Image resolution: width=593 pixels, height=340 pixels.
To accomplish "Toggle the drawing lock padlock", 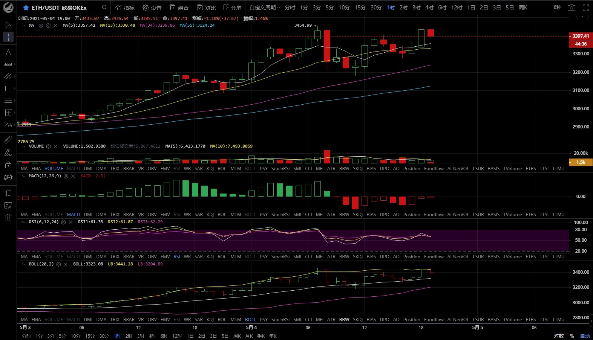I will point(8,165).
